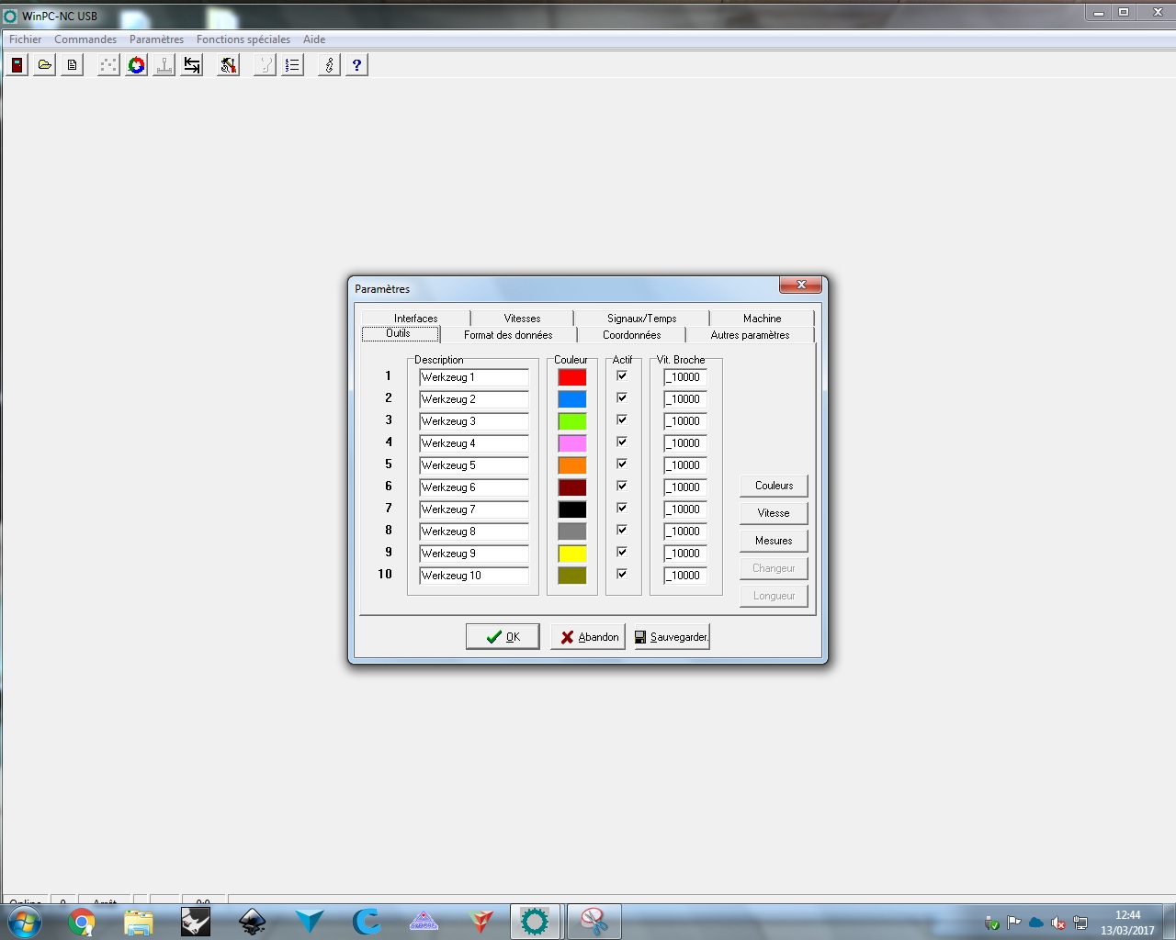Viewport: 1176px width, 940px height.
Task: Click the red color swatch for tool 1
Action: tap(571, 377)
